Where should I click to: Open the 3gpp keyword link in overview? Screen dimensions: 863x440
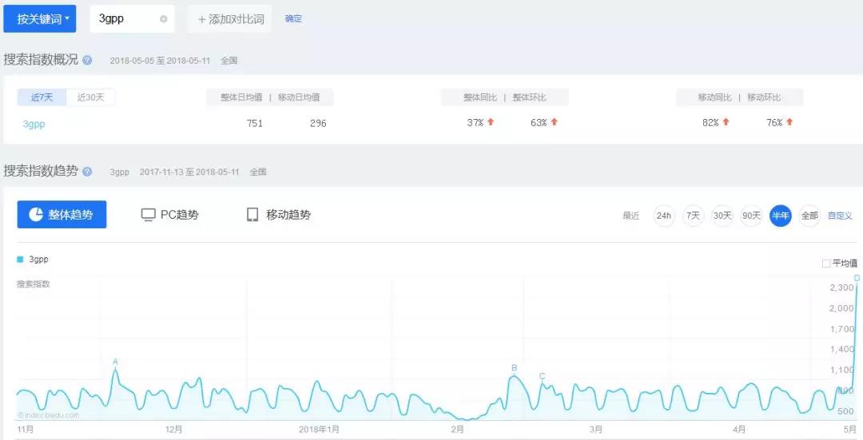pyautogui.click(x=34, y=124)
